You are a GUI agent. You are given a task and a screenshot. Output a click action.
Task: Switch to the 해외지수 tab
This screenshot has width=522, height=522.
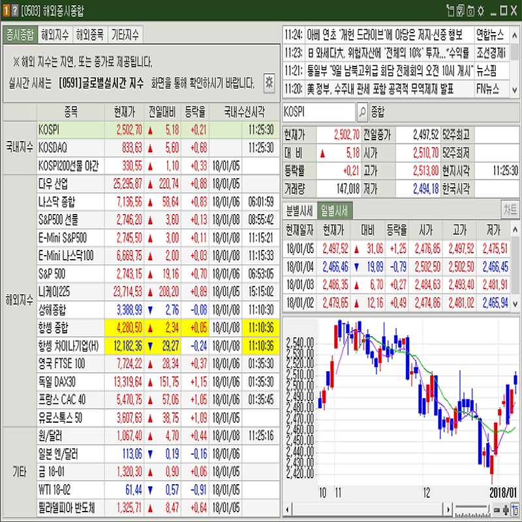pos(55,35)
